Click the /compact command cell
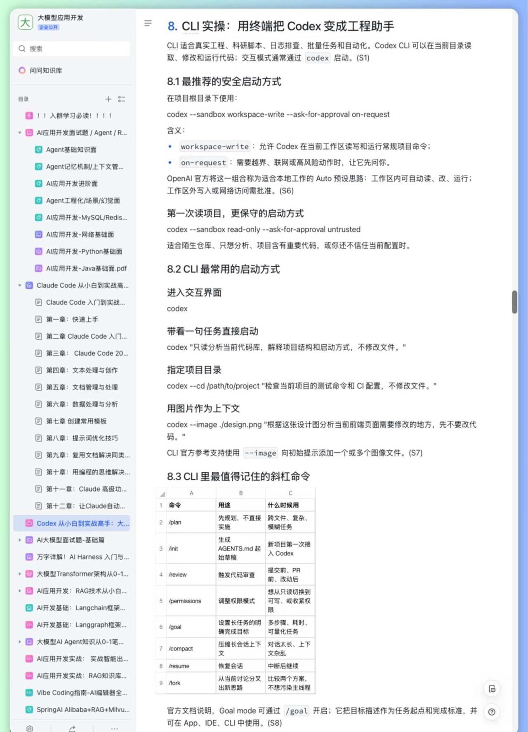 pos(191,649)
